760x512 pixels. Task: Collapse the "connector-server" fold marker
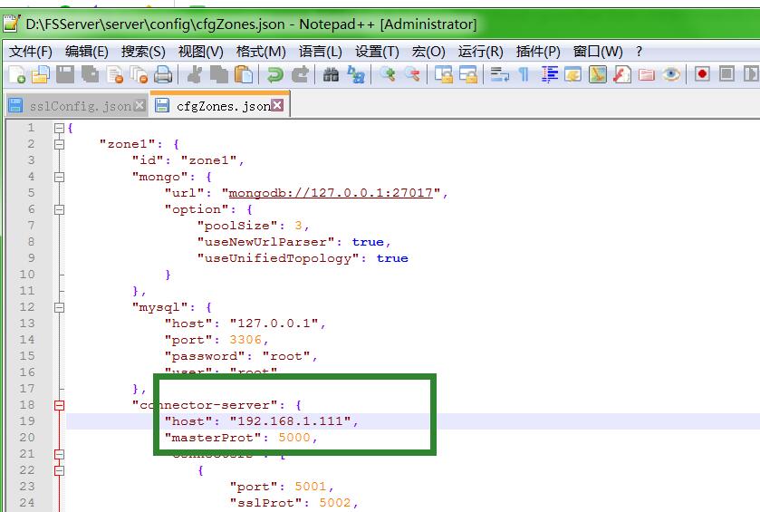tap(60, 405)
